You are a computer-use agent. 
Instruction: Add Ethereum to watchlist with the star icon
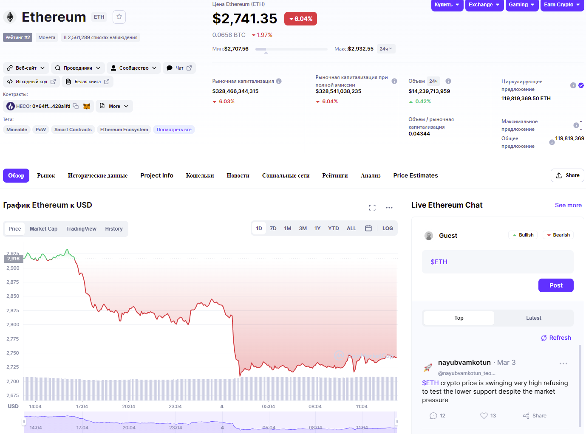point(119,17)
